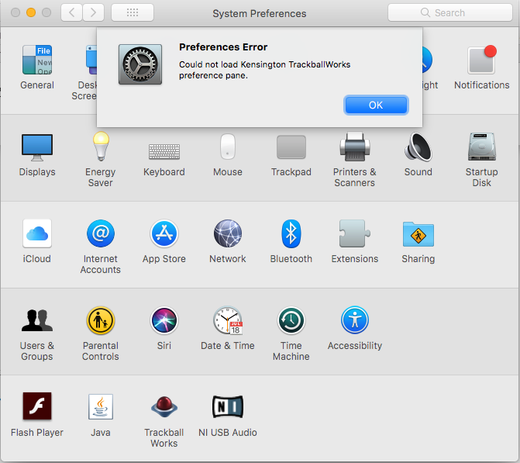Viewport: 520px width, 463px height.
Task: Open Parental Controls pane
Action: pos(101,333)
